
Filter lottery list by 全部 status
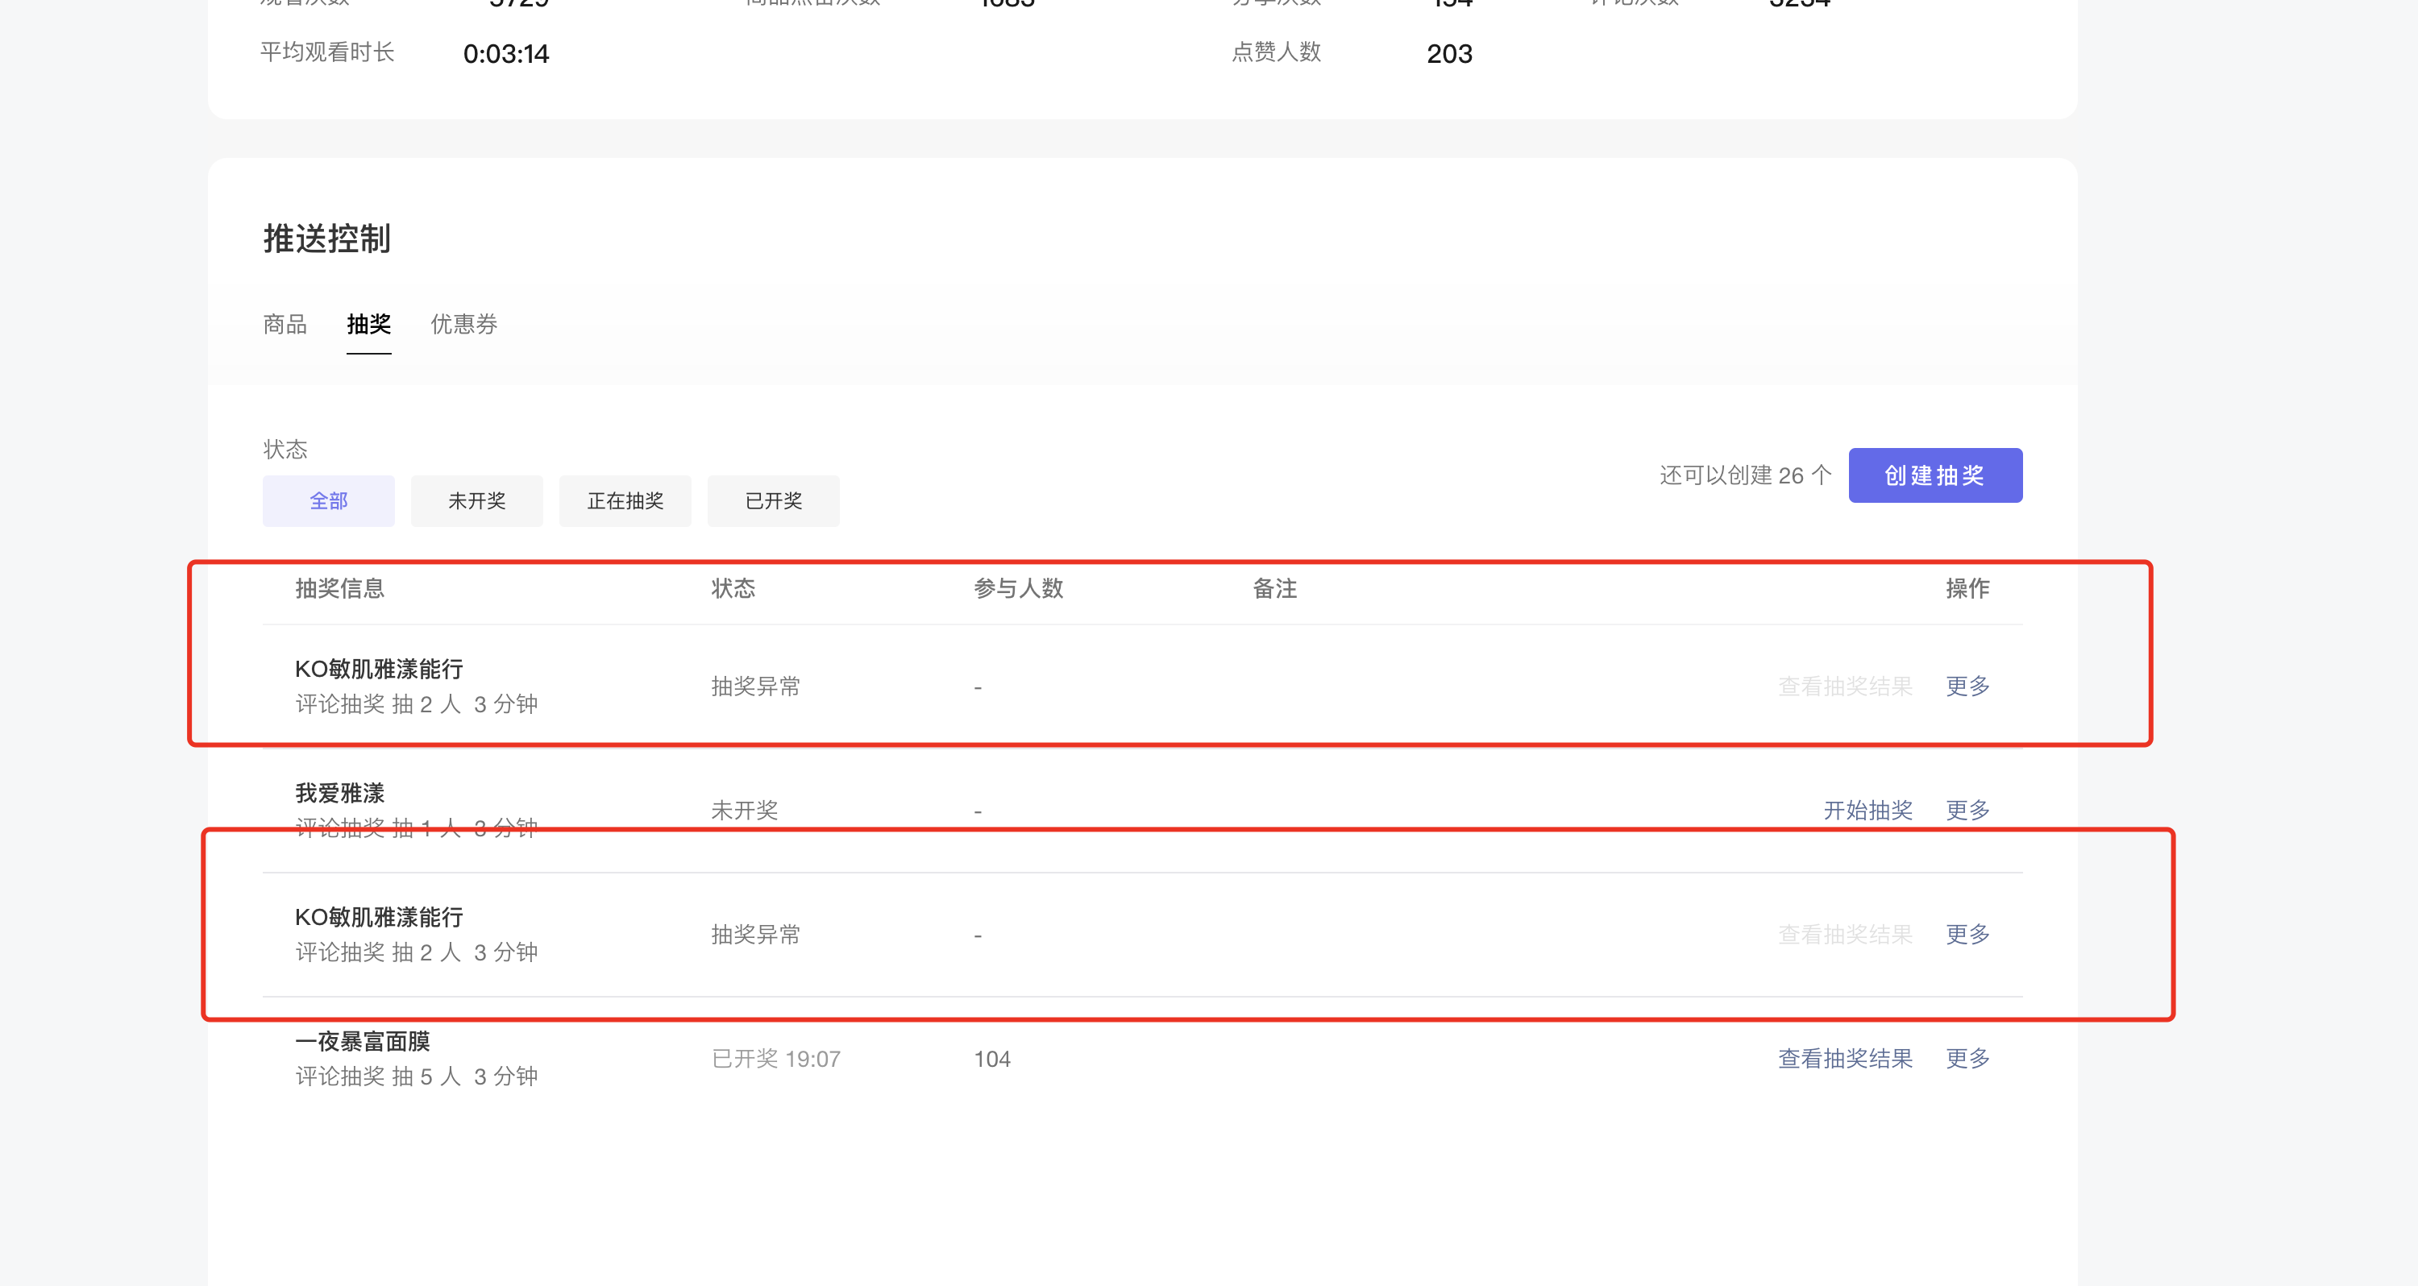329,500
